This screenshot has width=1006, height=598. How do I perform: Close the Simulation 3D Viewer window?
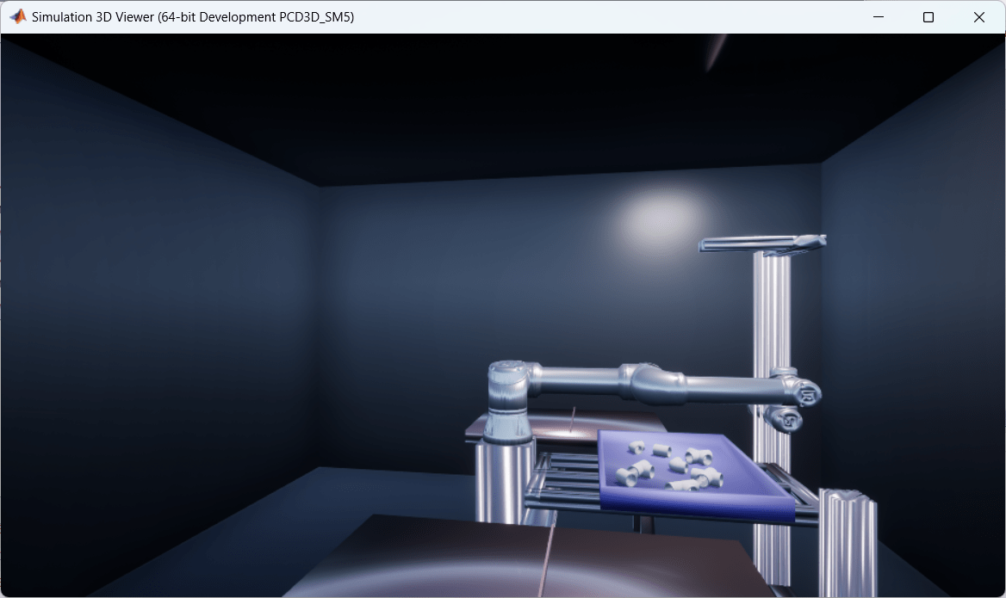coord(979,16)
